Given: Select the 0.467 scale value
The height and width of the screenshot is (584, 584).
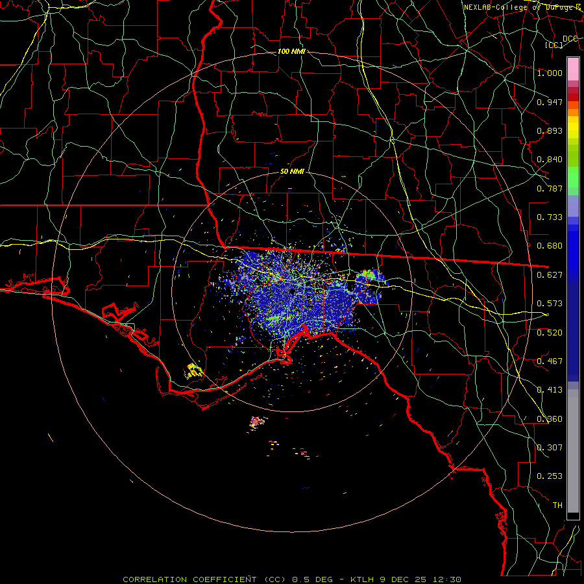Looking at the screenshot, I should point(550,361).
